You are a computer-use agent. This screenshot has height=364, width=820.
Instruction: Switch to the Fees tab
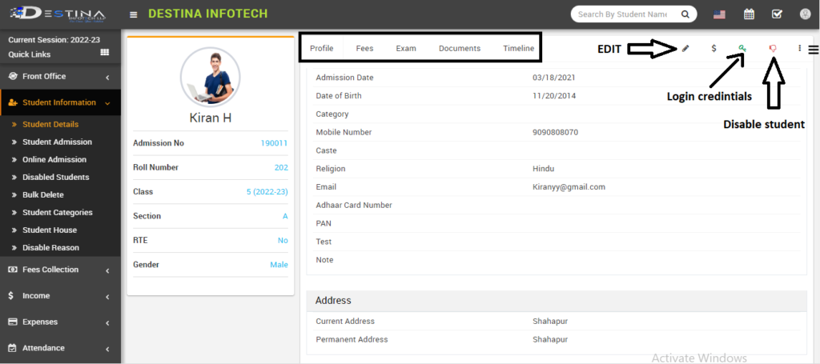point(364,49)
